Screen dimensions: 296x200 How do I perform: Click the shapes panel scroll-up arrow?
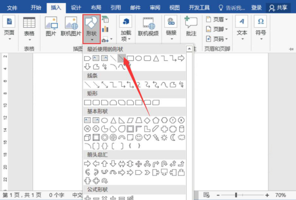tap(189, 49)
